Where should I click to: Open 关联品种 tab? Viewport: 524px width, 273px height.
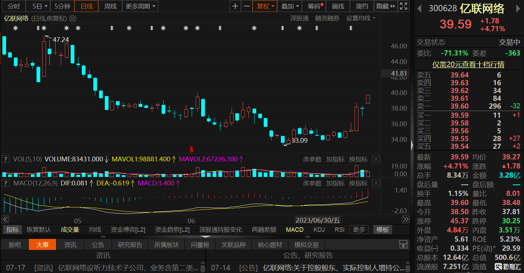233,245
